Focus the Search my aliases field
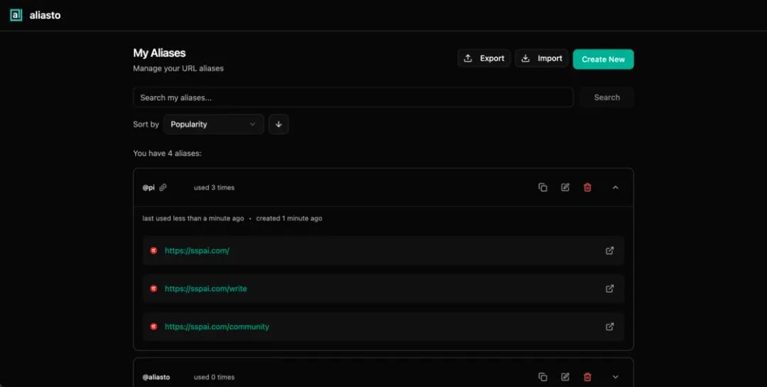 353,97
